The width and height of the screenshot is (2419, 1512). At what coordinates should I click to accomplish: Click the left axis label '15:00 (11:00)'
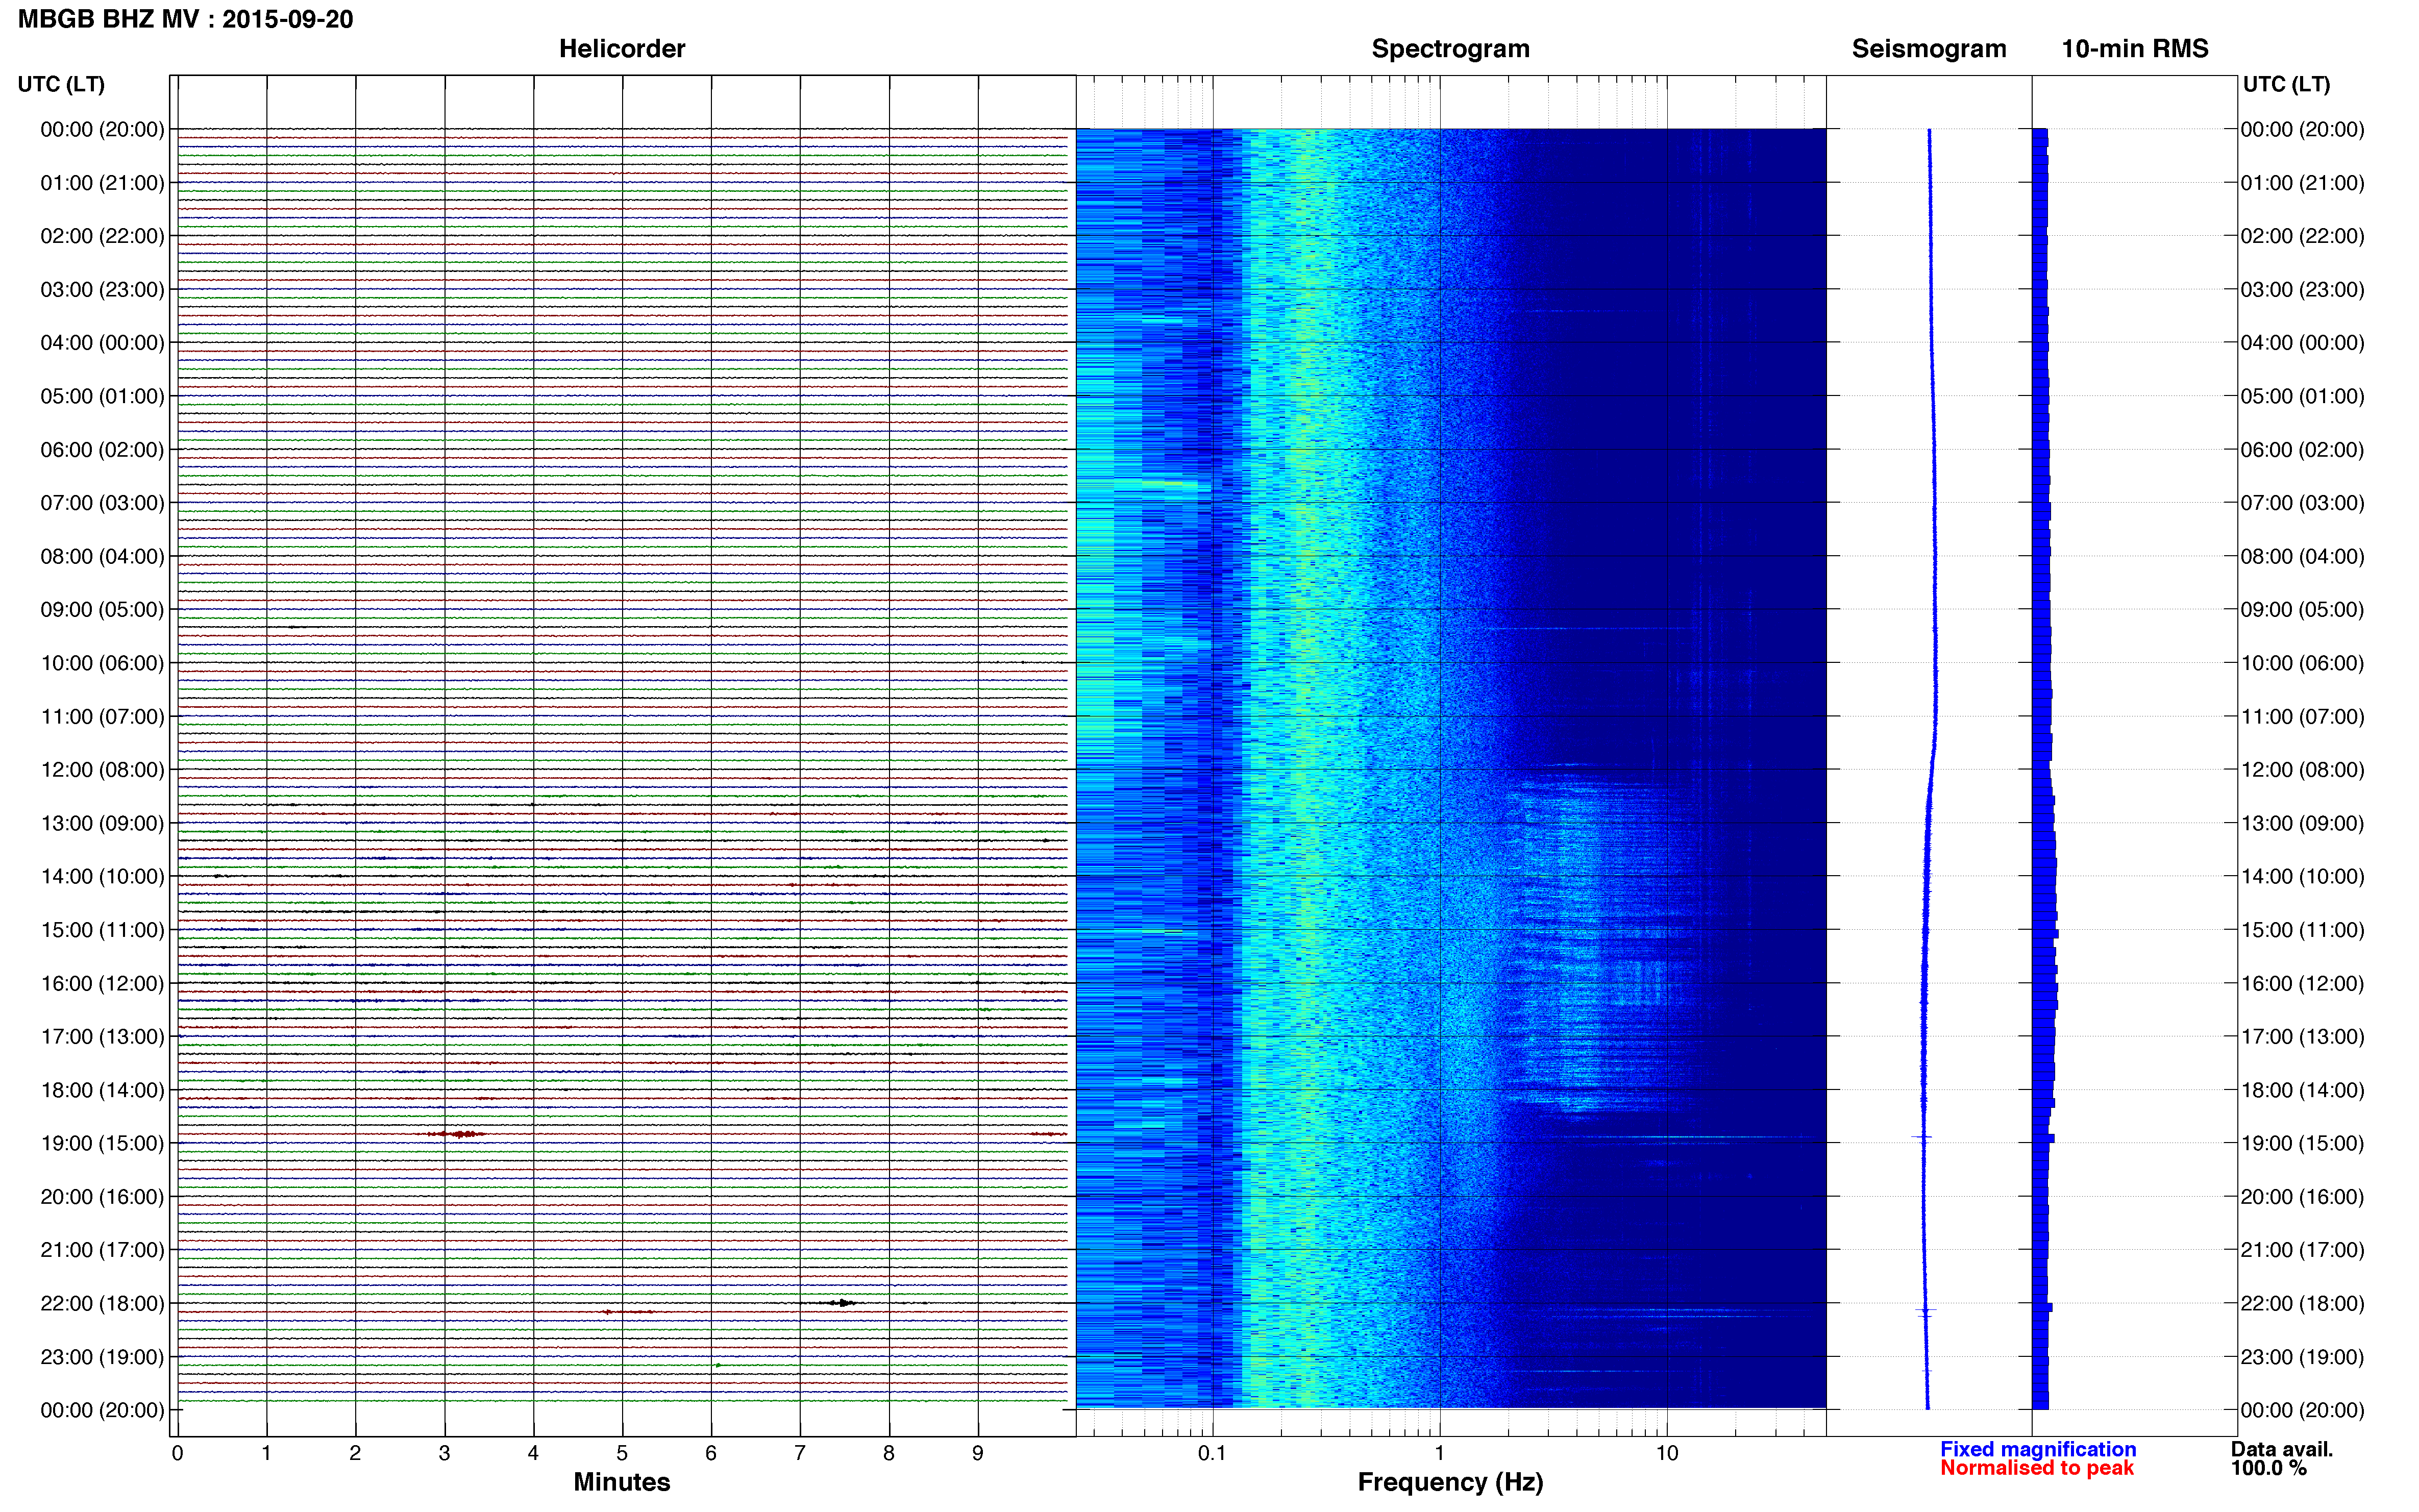click(x=102, y=930)
